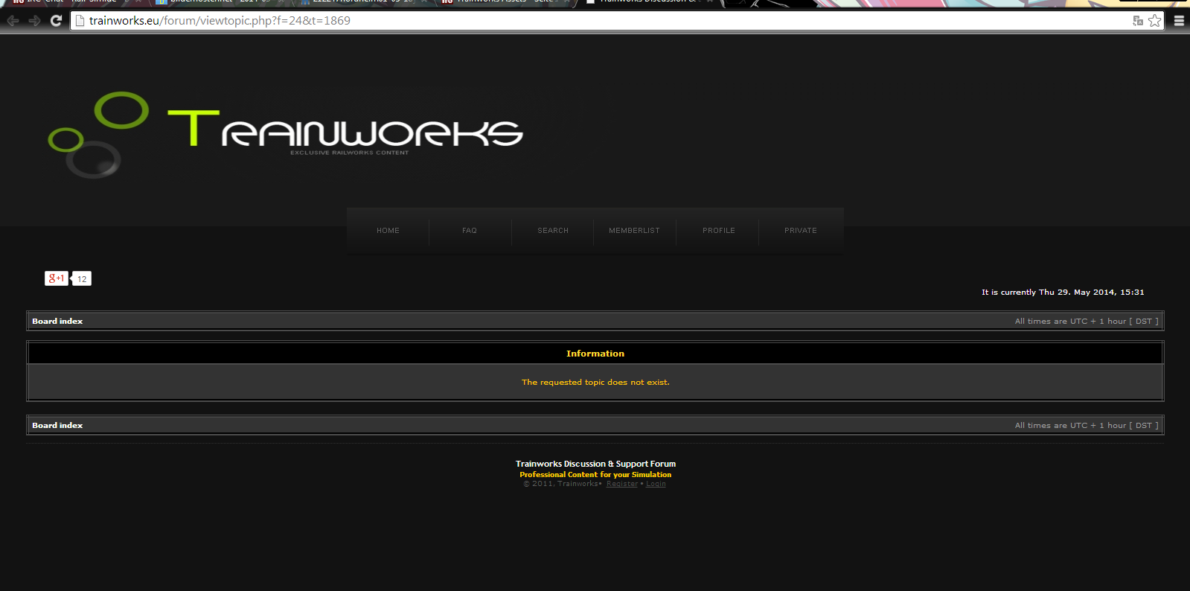Open the PRIVATE navigation item
This screenshot has height=591, width=1190.
point(801,231)
